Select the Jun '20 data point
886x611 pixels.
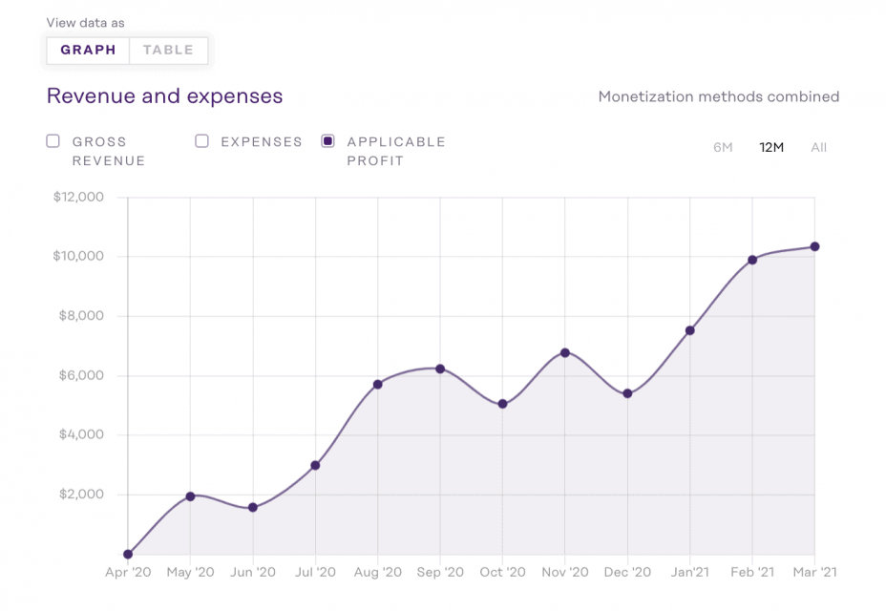[253, 507]
